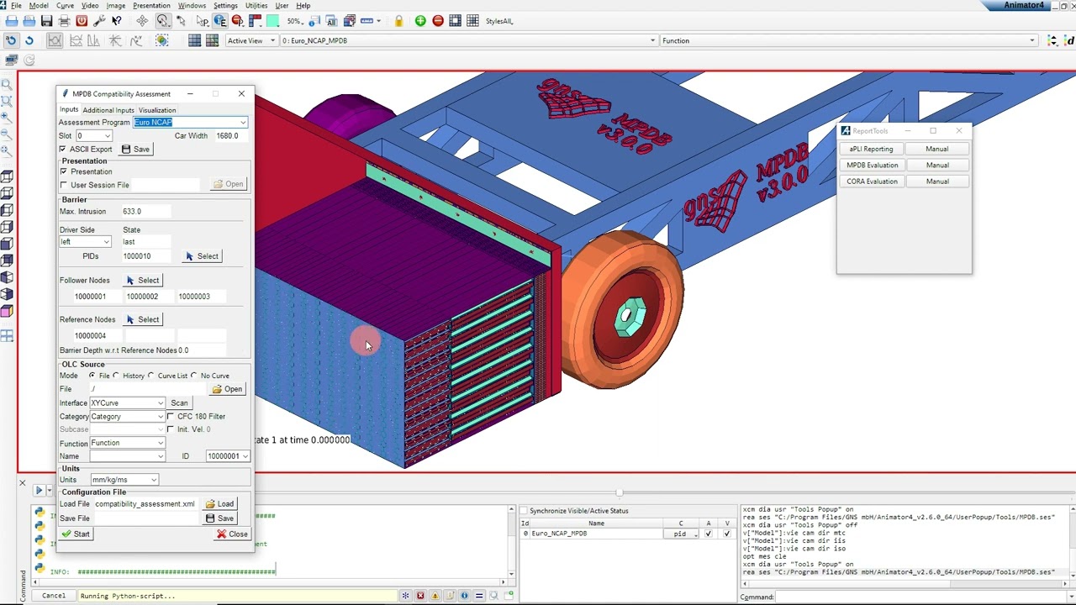The width and height of the screenshot is (1076, 605).
Task: Uncheck the Presentation checkbox
Action: [64, 171]
